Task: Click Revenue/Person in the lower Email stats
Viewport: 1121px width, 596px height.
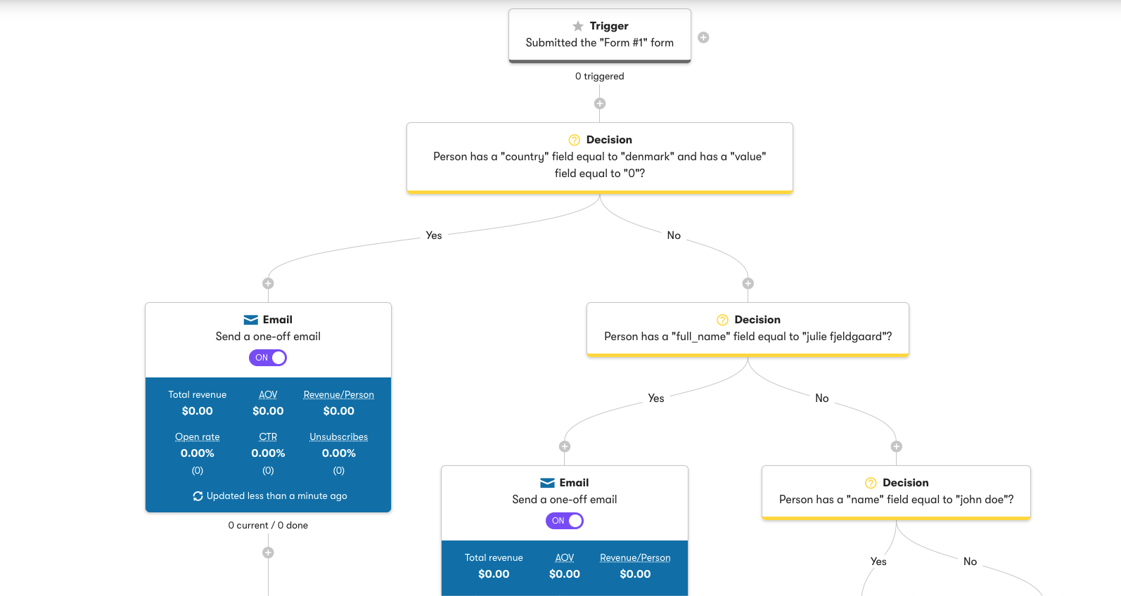Action: click(635, 558)
